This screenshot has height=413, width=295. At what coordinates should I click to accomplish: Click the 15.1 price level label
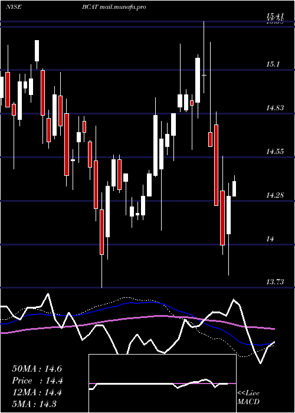[274, 64]
